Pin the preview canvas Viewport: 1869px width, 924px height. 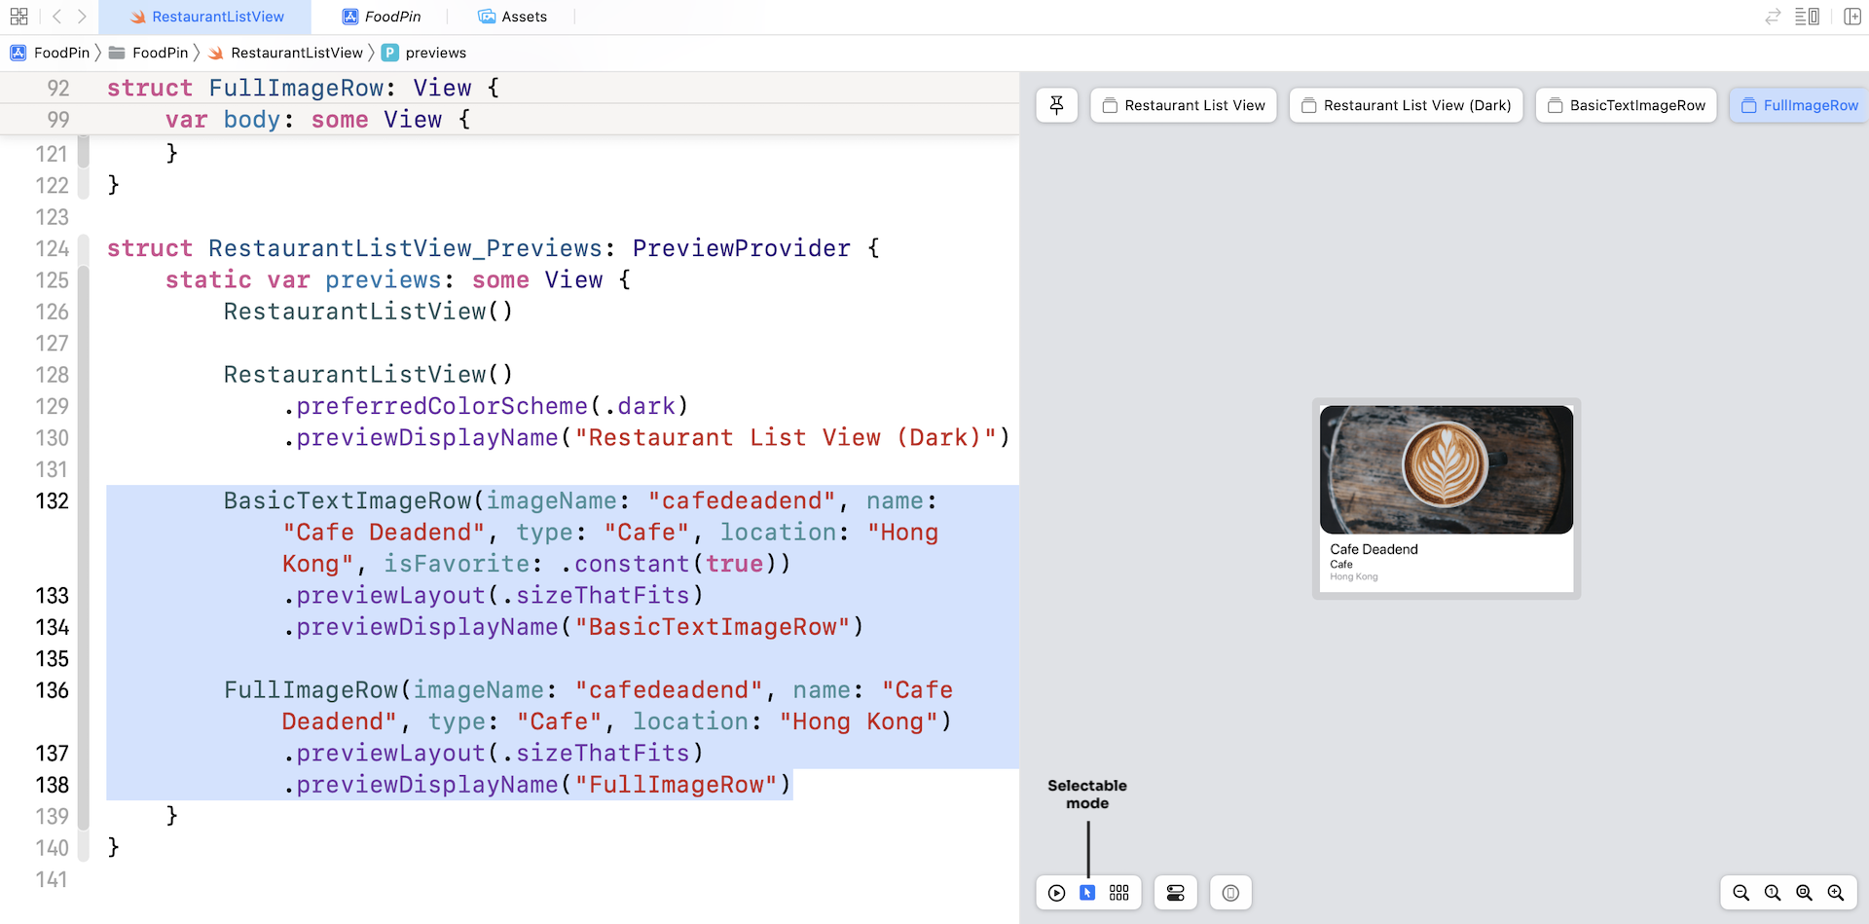1056,105
